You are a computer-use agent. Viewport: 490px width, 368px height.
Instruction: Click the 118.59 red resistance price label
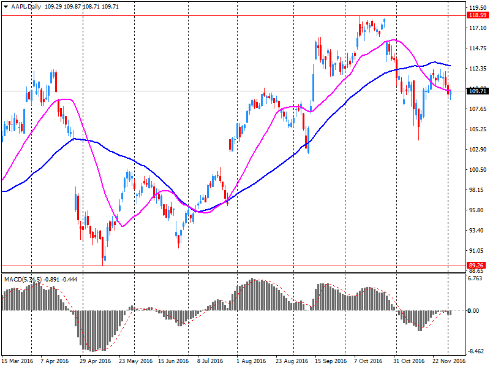point(478,15)
